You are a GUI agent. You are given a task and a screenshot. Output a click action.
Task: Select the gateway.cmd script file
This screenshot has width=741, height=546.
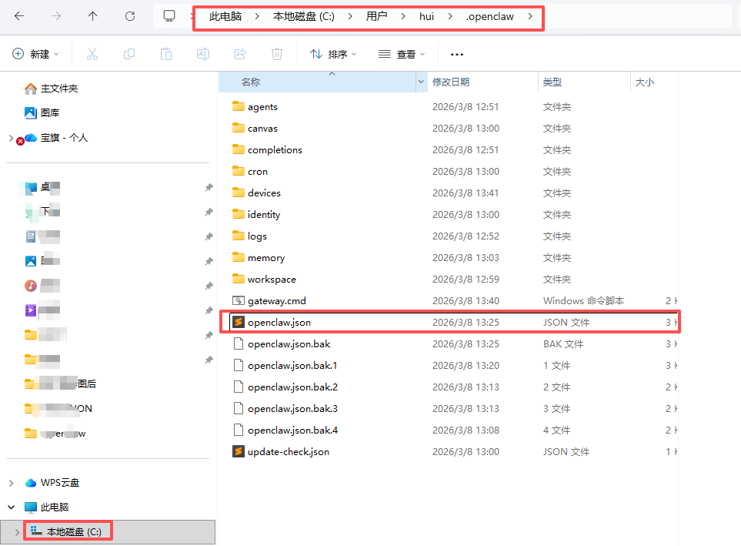(x=276, y=300)
